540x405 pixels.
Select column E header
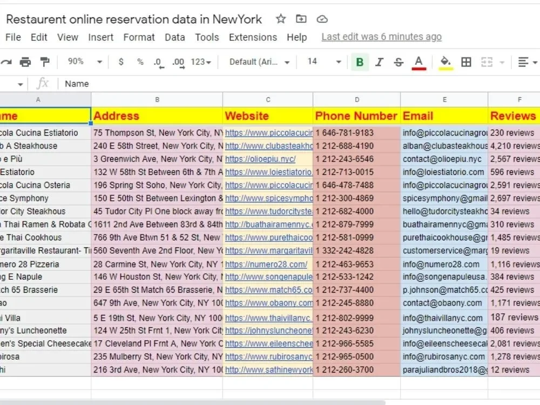coord(444,99)
